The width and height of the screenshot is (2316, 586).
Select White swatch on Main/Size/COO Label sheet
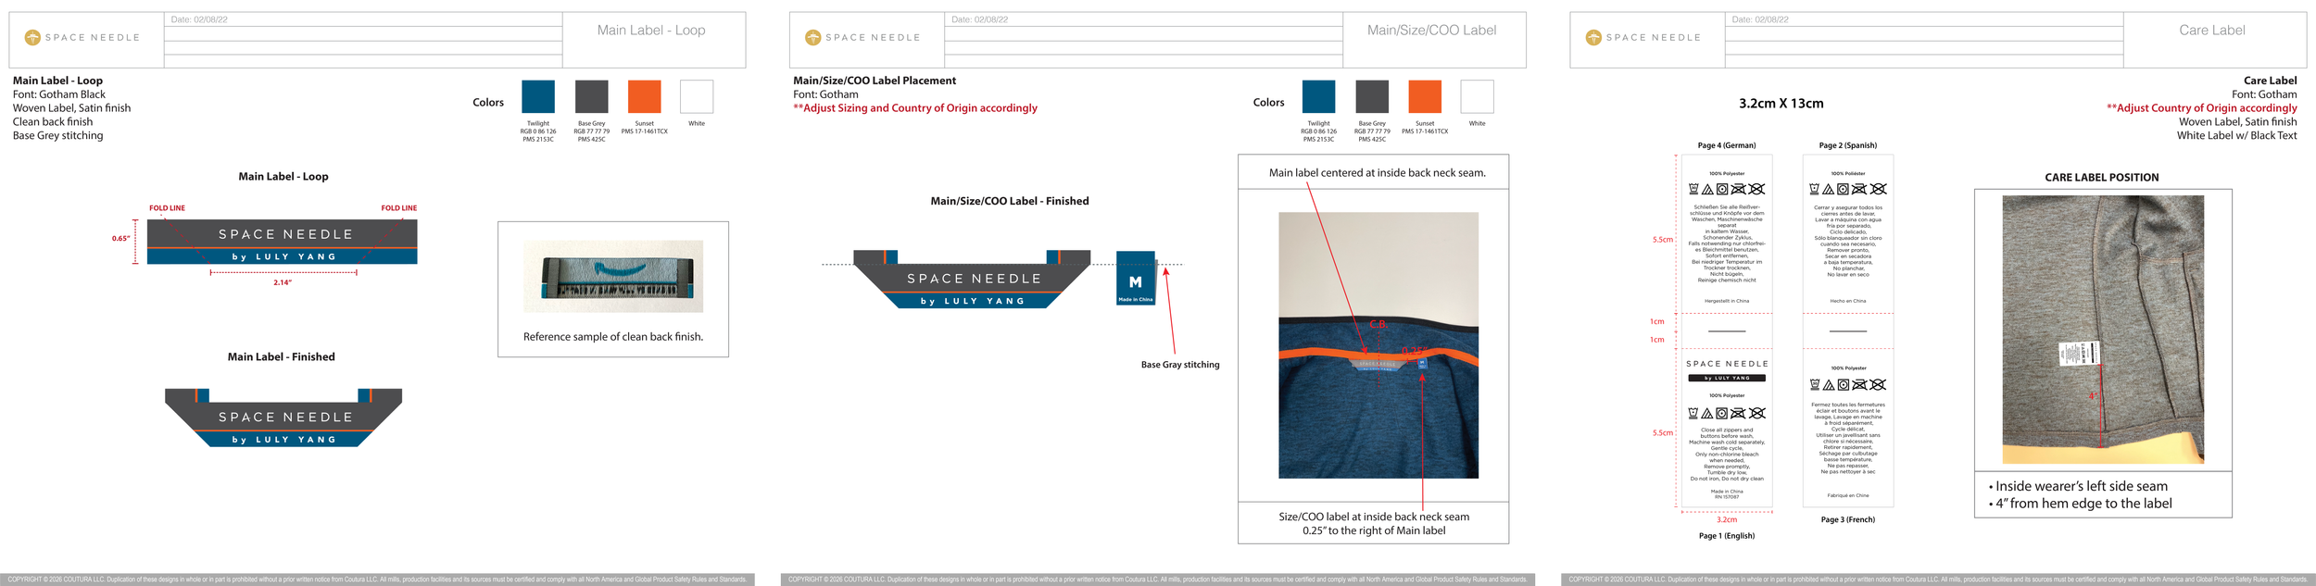tap(1477, 96)
